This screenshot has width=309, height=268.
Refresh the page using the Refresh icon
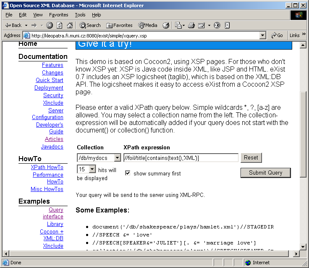(60, 25)
